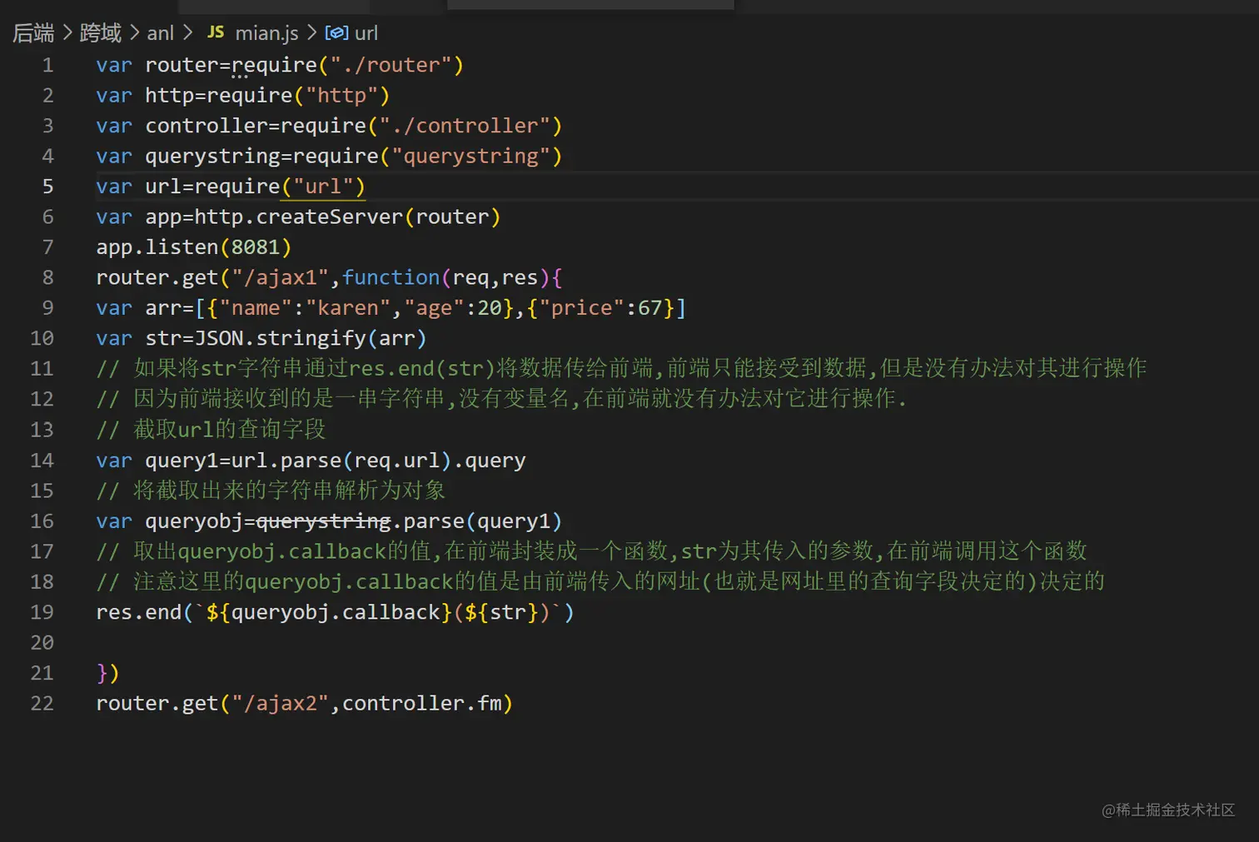Viewport: 1259px width, 842px height.
Task: Click line number 1 in the gutter
Action: click(47, 65)
